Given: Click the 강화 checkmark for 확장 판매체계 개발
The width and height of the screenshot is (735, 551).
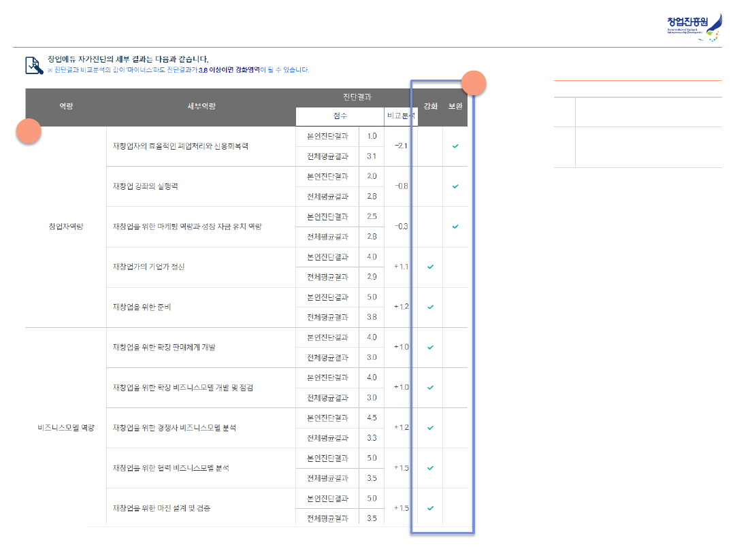Looking at the screenshot, I should pos(430,348).
